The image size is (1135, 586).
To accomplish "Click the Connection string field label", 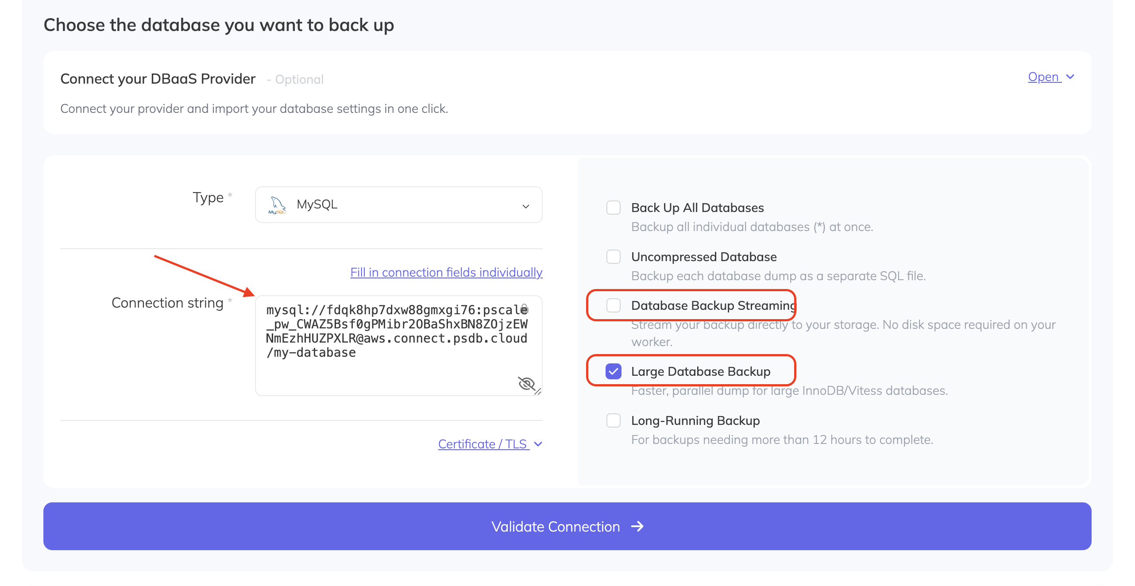I will tap(167, 303).
